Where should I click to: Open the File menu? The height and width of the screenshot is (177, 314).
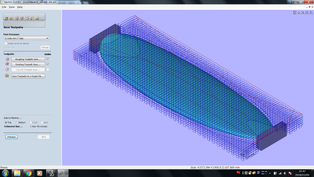point(4,7)
